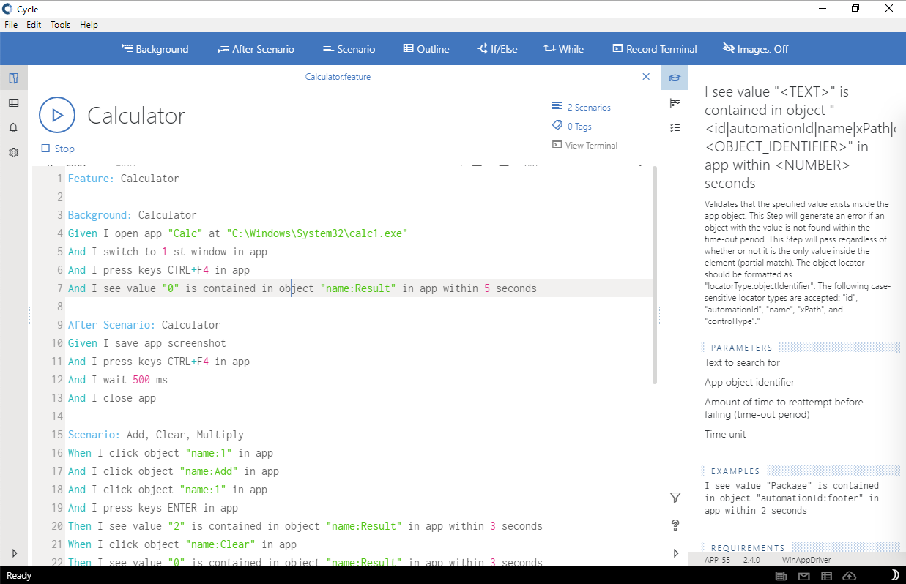The image size is (906, 584).
Task: Open the File menu
Action: pyautogui.click(x=11, y=25)
